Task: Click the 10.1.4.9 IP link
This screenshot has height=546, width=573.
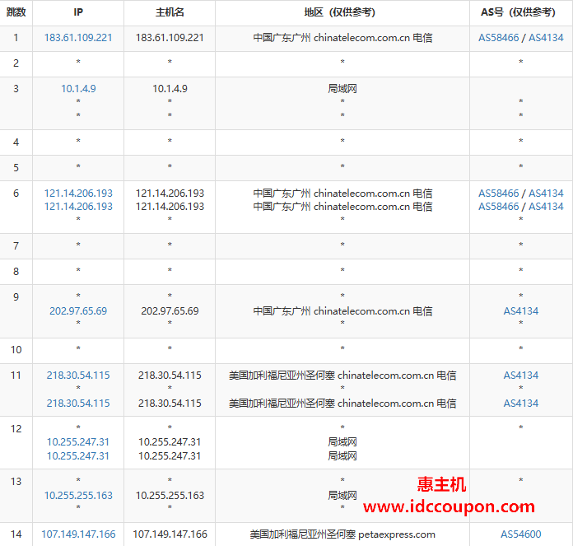Action: click(x=78, y=89)
